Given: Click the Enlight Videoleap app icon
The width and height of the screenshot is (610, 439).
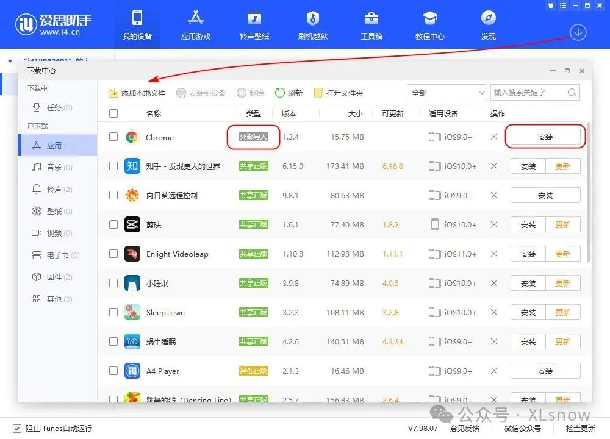Looking at the screenshot, I should point(132,254).
